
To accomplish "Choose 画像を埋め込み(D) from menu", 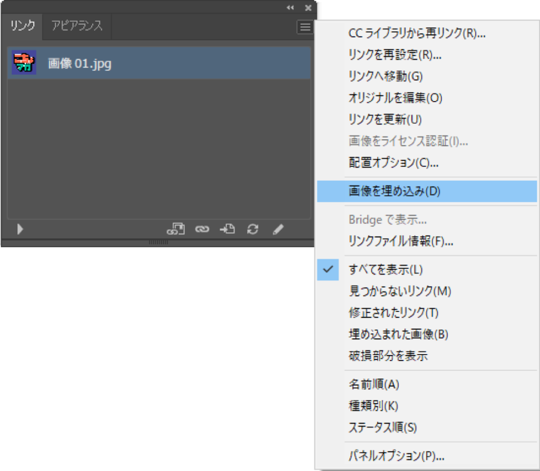I will click(x=394, y=192).
